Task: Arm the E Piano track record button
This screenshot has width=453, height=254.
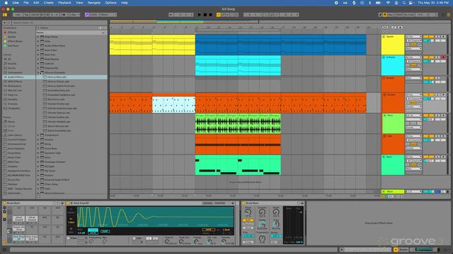Action: 443,58
